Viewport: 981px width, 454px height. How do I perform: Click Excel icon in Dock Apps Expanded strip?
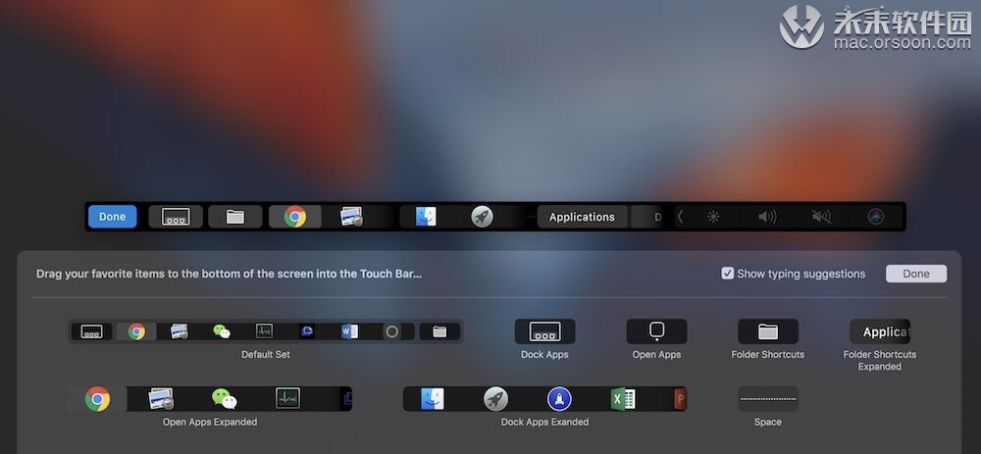(623, 398)
